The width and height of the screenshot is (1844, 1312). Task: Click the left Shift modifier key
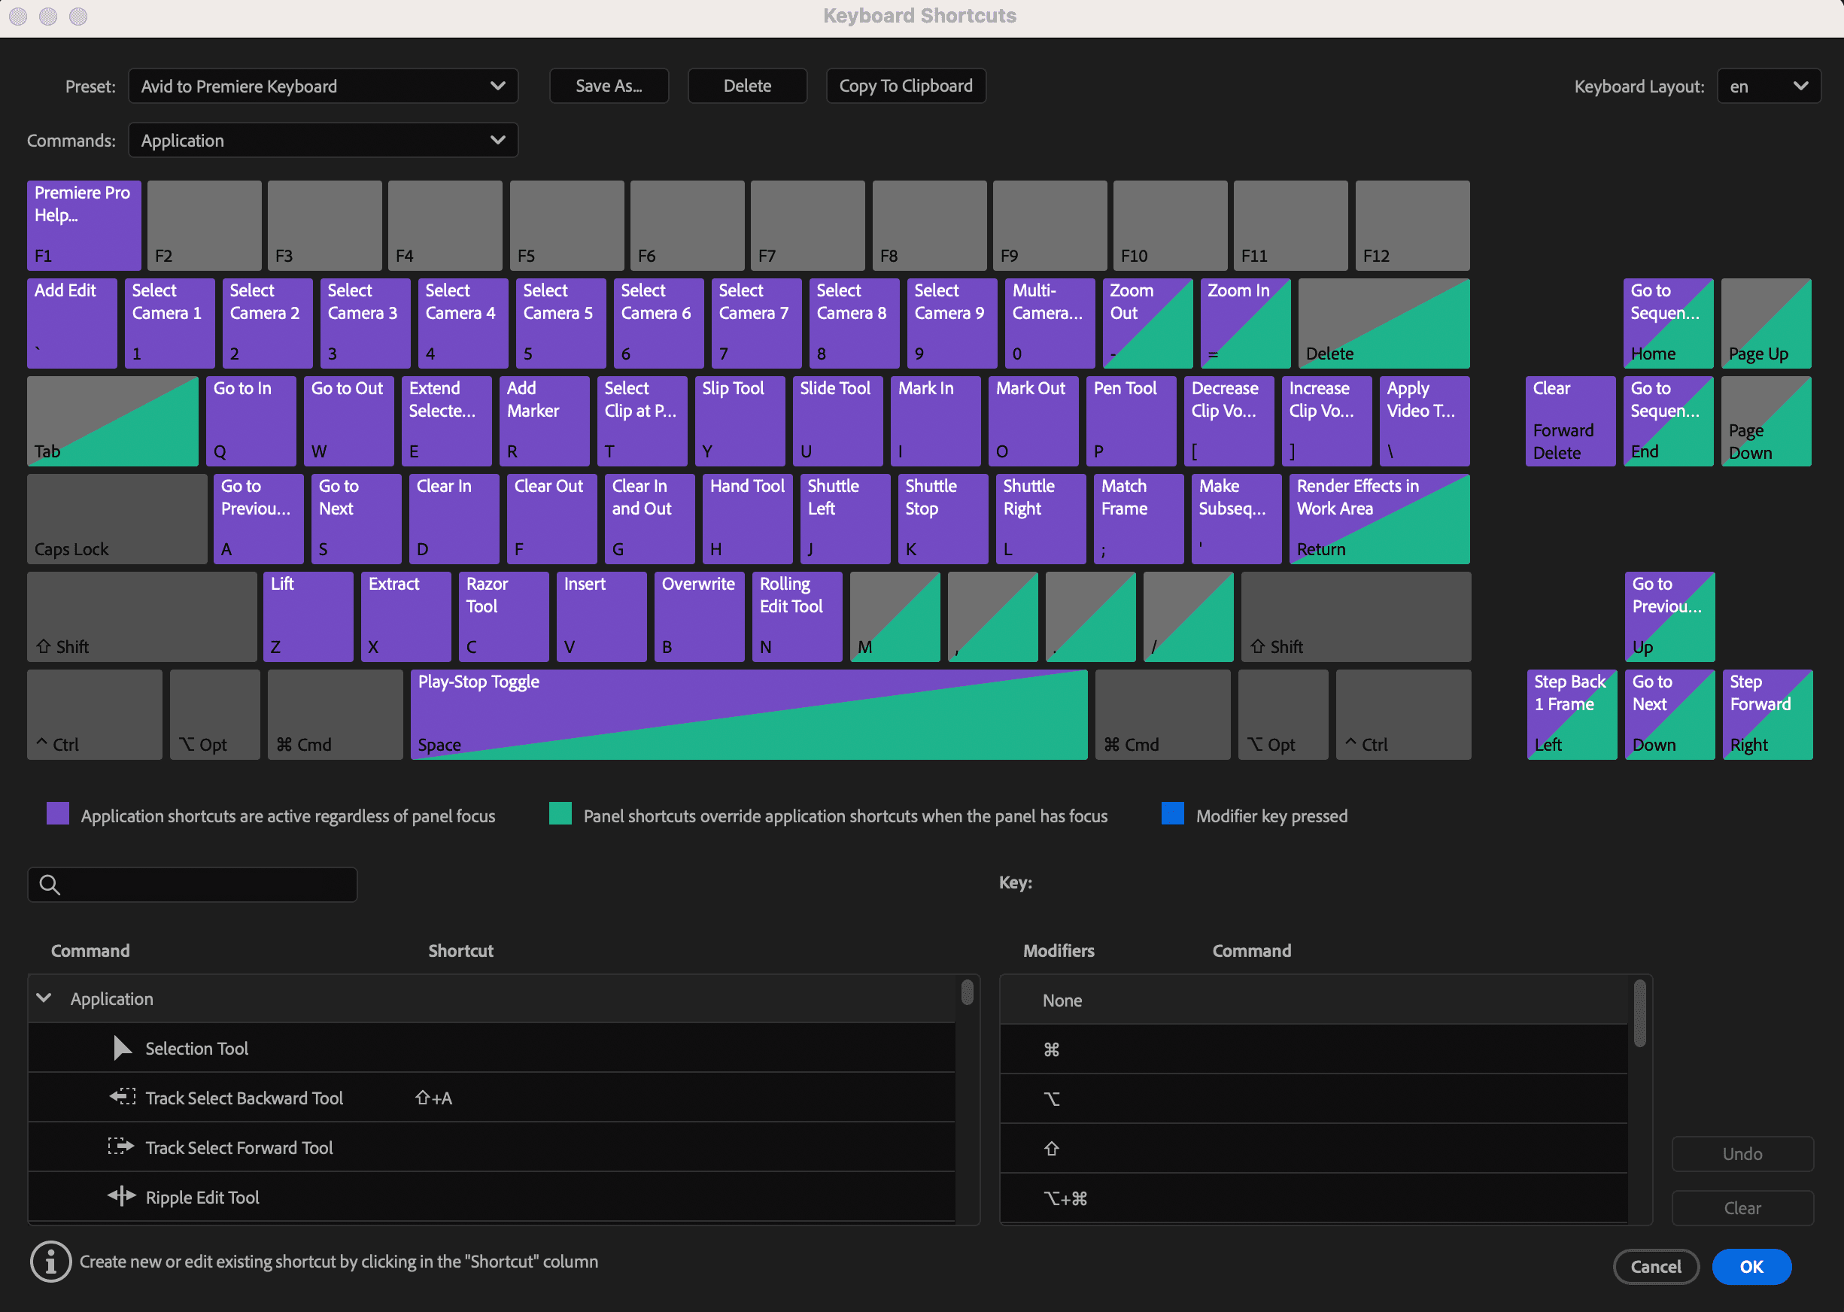pyautogui.click(x=141, y=617)
